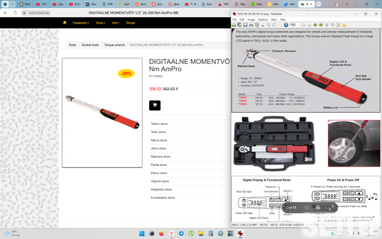Expand the Fasteners dropdown in site navigation
The height and width of the screenshot is (239, 382).
[81, 23]
